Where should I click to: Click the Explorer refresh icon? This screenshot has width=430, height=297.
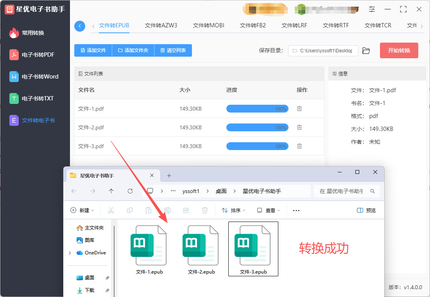tap(130, 191)
